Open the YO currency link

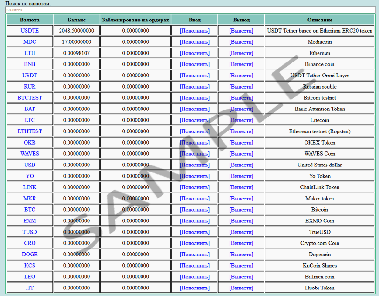29,176
